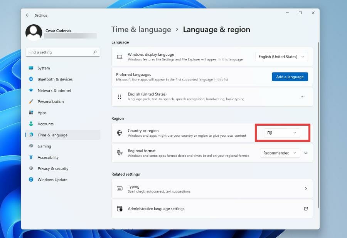The image size is (347, 238).
Task: Click the search magnifier icon
Action: (95, 52)
